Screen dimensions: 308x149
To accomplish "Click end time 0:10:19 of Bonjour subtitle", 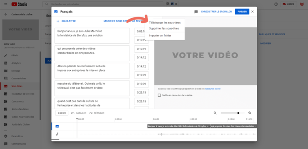I will (141, 40).
